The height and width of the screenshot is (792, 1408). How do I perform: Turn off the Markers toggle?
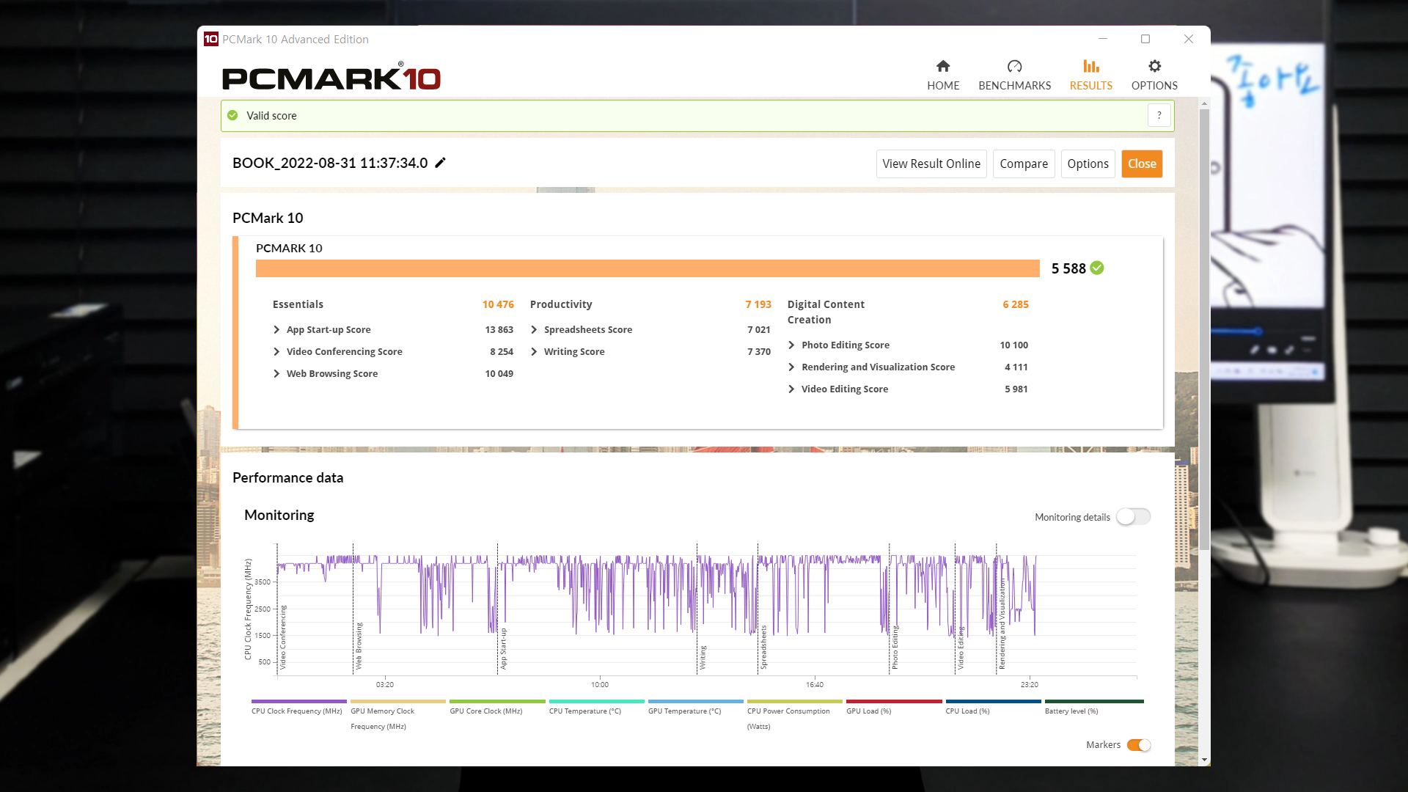[1139, 745]
